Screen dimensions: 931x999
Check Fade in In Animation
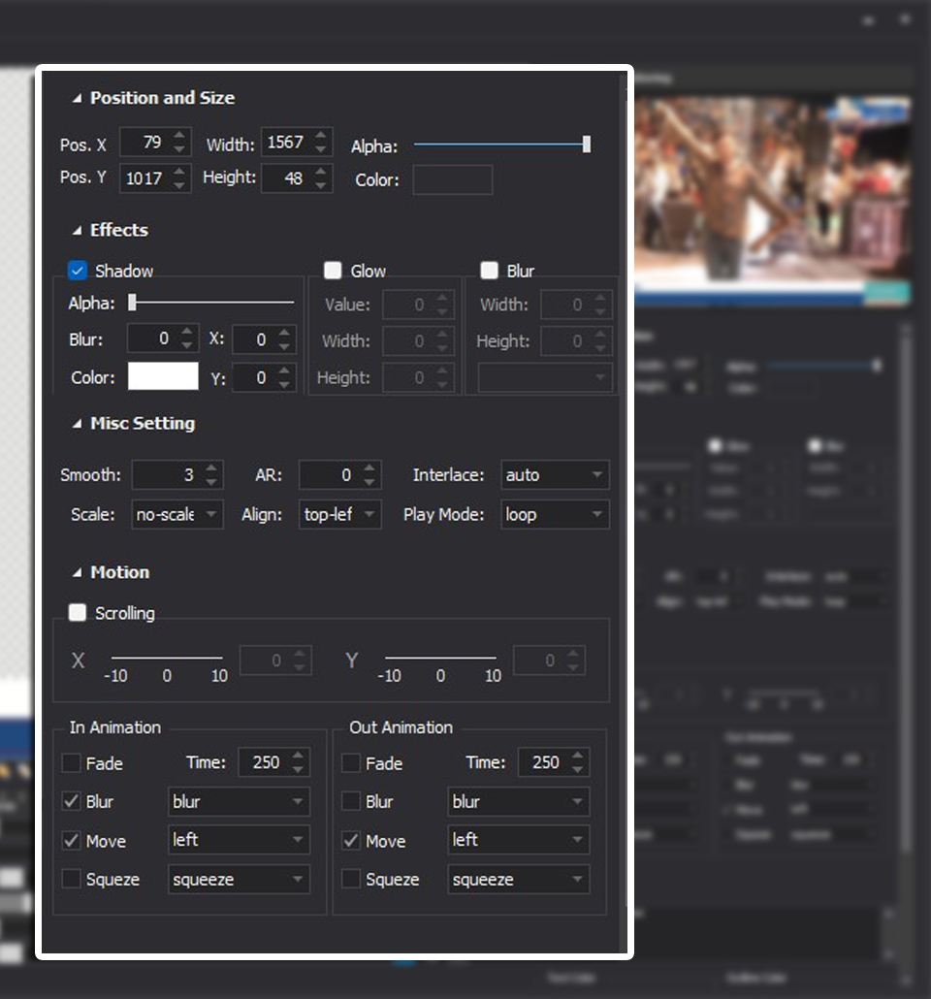pyautogui.click(x=72, y=763)
